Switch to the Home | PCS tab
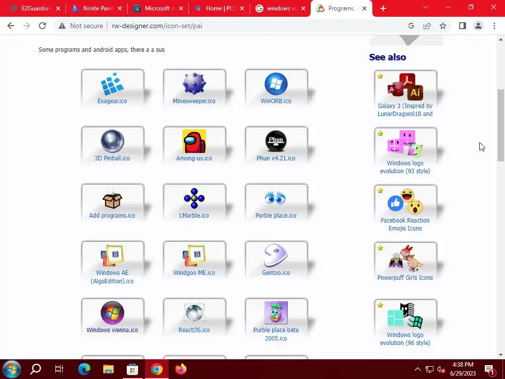 (x=217, y=8)
